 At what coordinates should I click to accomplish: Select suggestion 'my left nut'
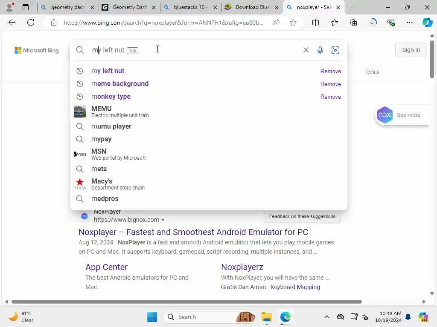pyautogui.click(x=108, y=71)
